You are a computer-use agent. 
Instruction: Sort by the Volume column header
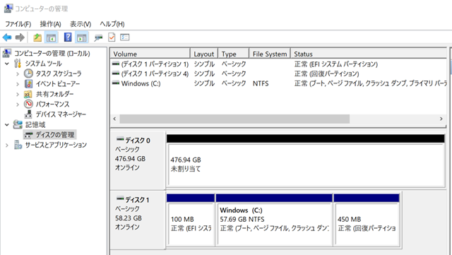(x=150, y=54)
